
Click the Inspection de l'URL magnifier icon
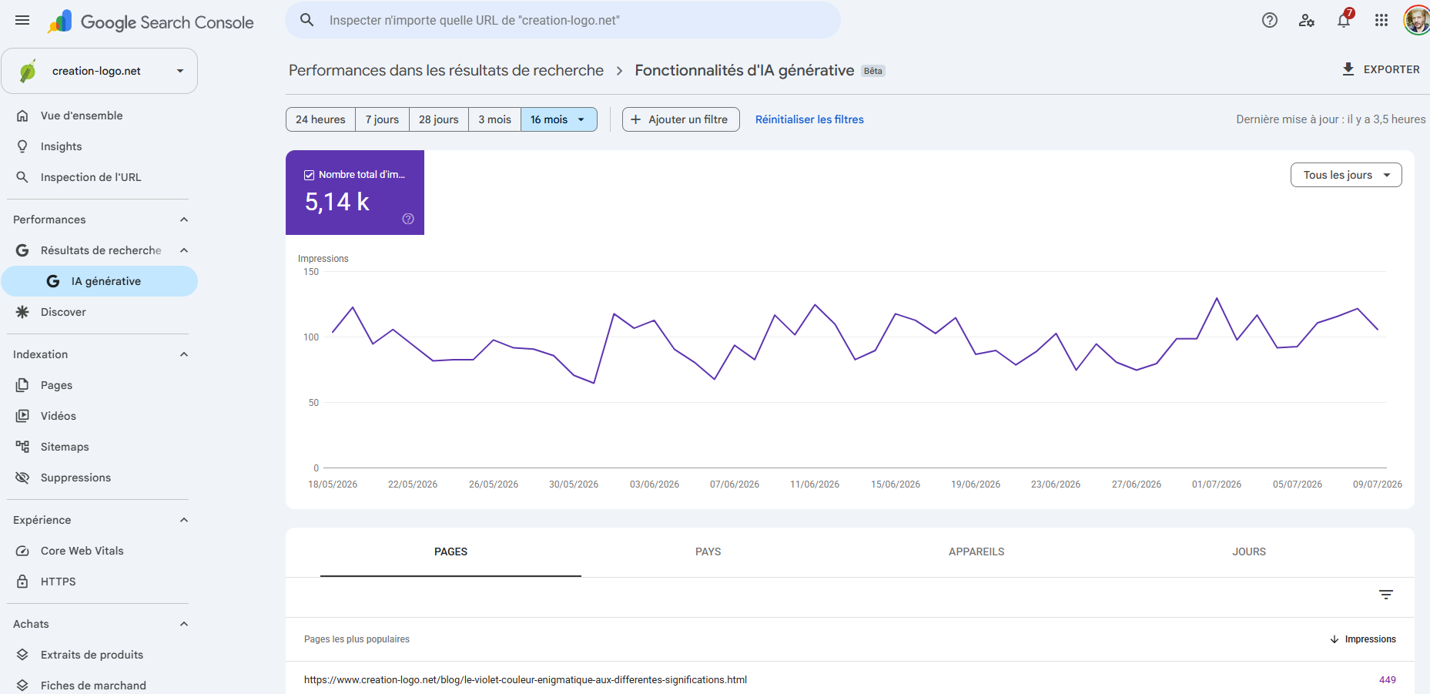pos(22,177)
